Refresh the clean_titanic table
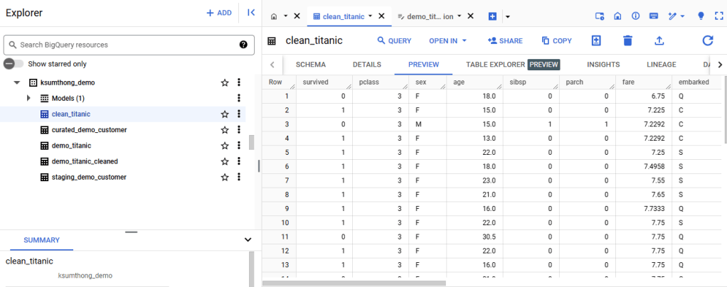The width and height of the screenshot is (727, 287). pos(707,41)
